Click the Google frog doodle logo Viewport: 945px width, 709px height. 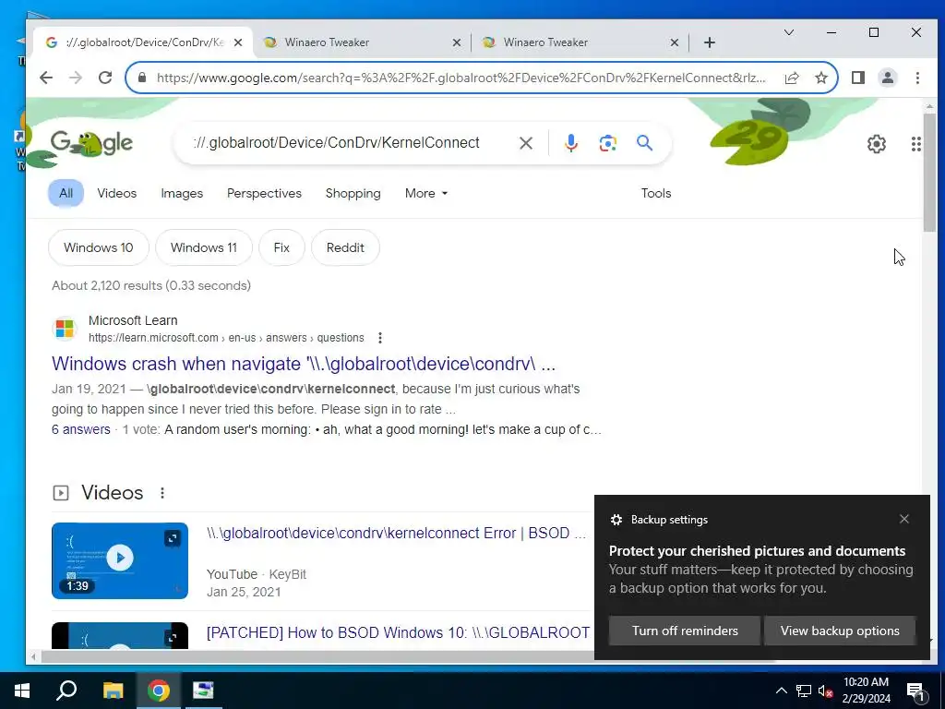tap(91, 143)
